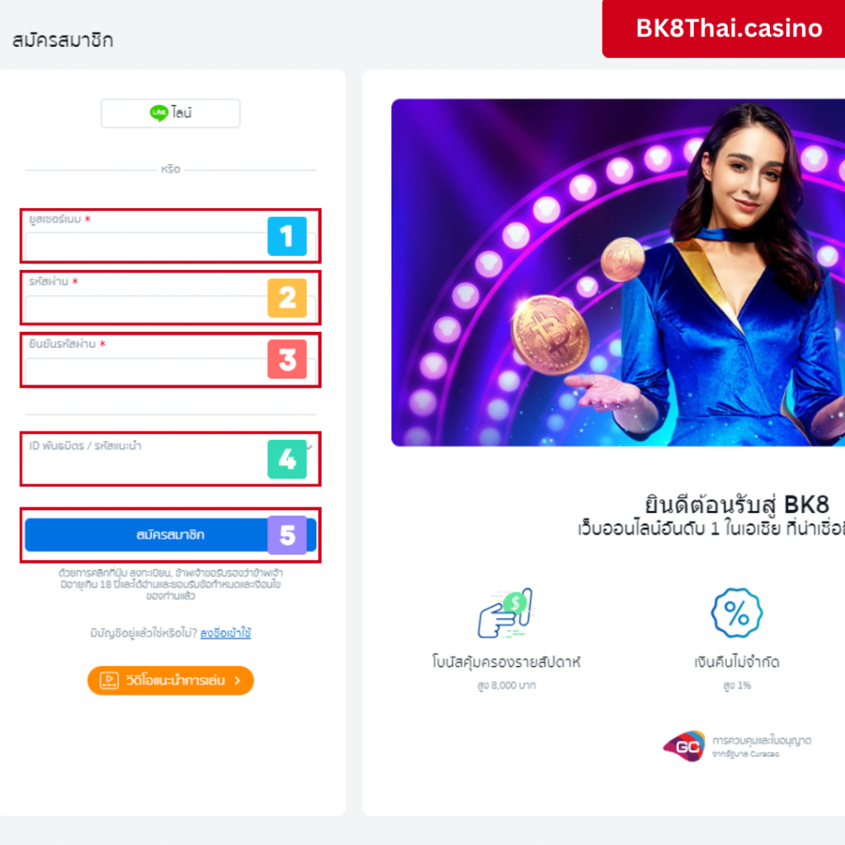The image size is (845, 845).
Task: Click the LINE sign-up button
Action: click(x=170, y=113)
